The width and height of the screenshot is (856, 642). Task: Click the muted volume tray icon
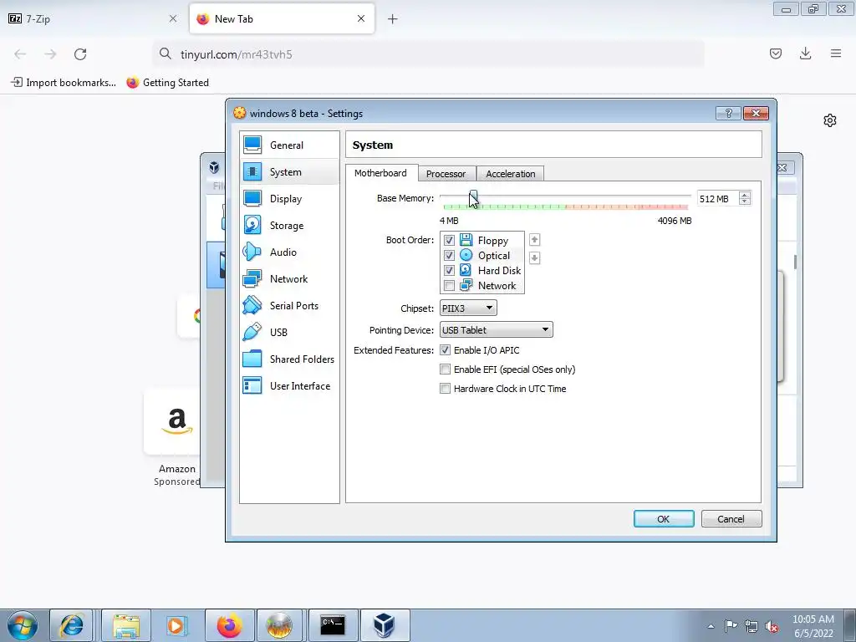point(772,627)
